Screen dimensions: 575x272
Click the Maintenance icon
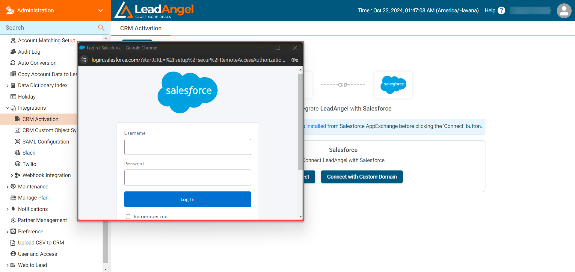pos(13,186)
